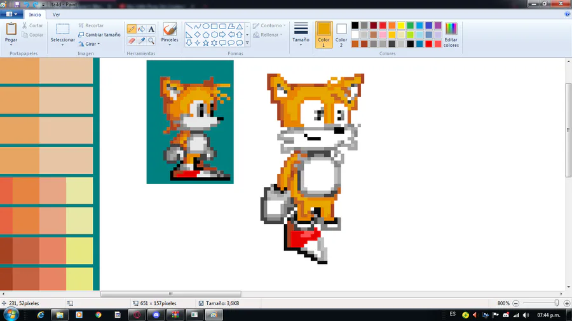This screenshot has width=572, height=321.
Task: Switch to the Ver tab
Action: point(56,15)
